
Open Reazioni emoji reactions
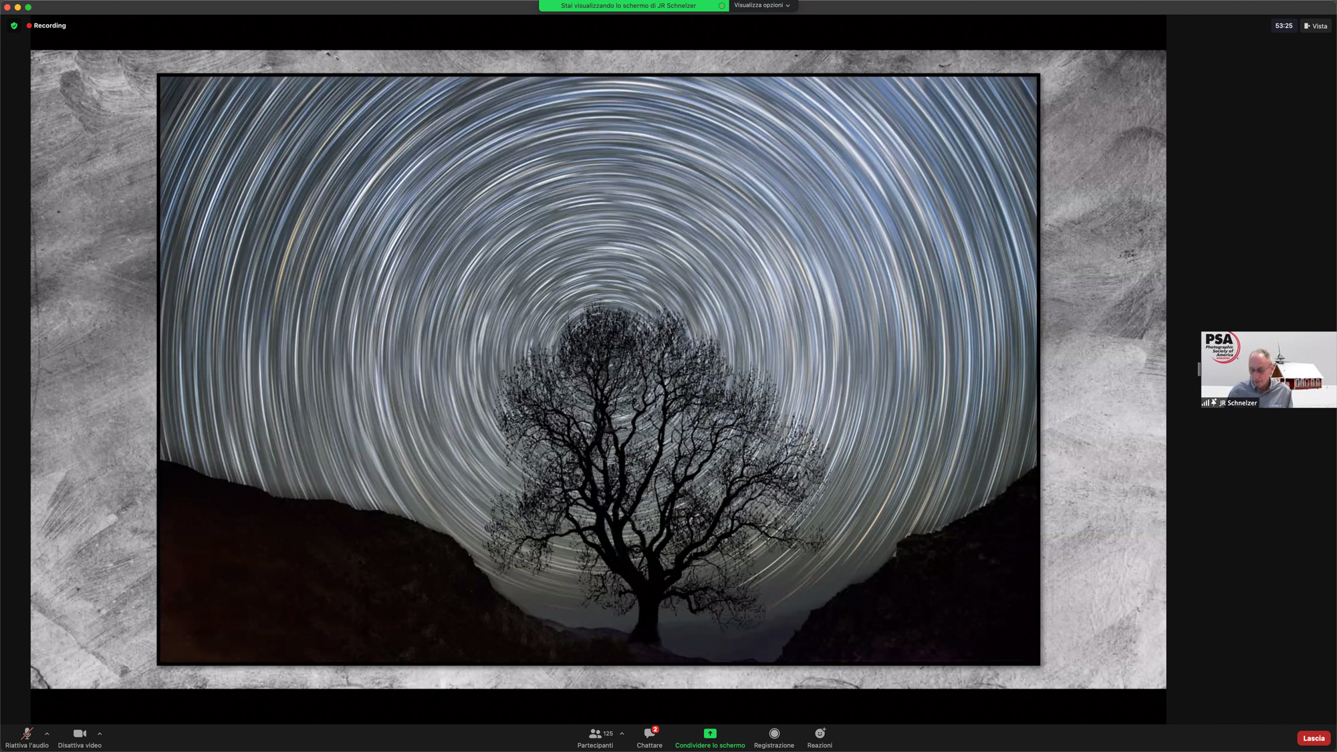pos(820,738)
